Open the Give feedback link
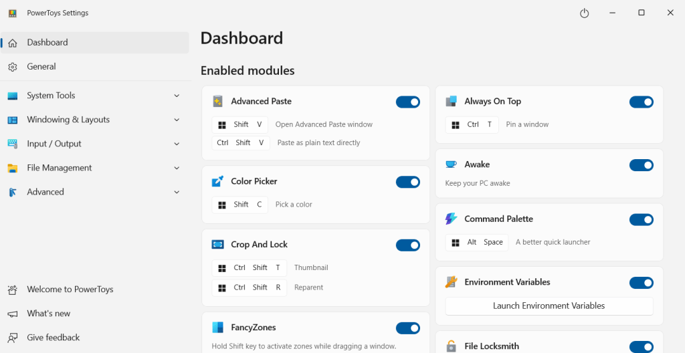 pos(53,338)
